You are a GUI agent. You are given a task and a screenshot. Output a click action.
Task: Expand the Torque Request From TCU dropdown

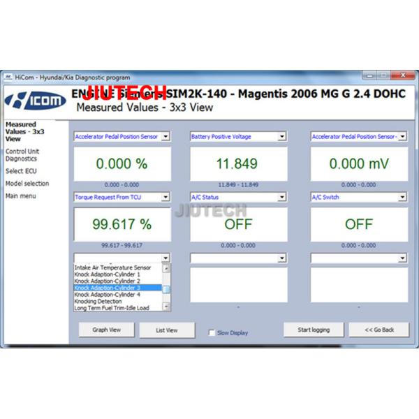click(x=166, y=198)
